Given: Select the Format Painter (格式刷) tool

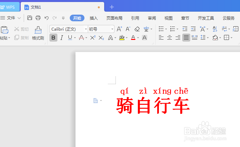Looking at the screenshot, I should point(38,33).
